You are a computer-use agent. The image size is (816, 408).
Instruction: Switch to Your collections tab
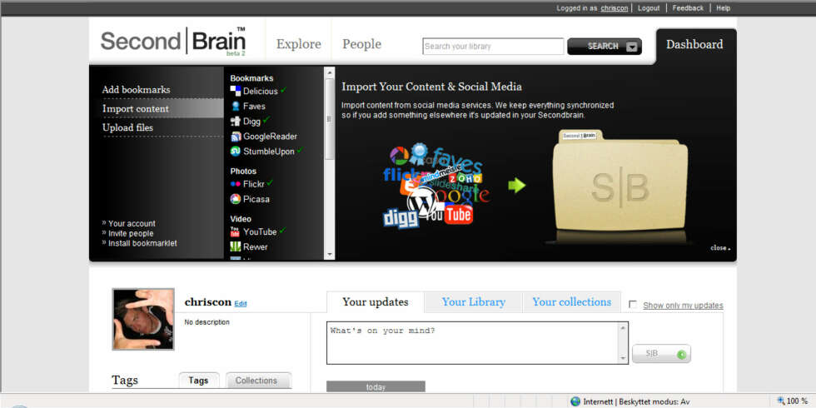(571, 301)
